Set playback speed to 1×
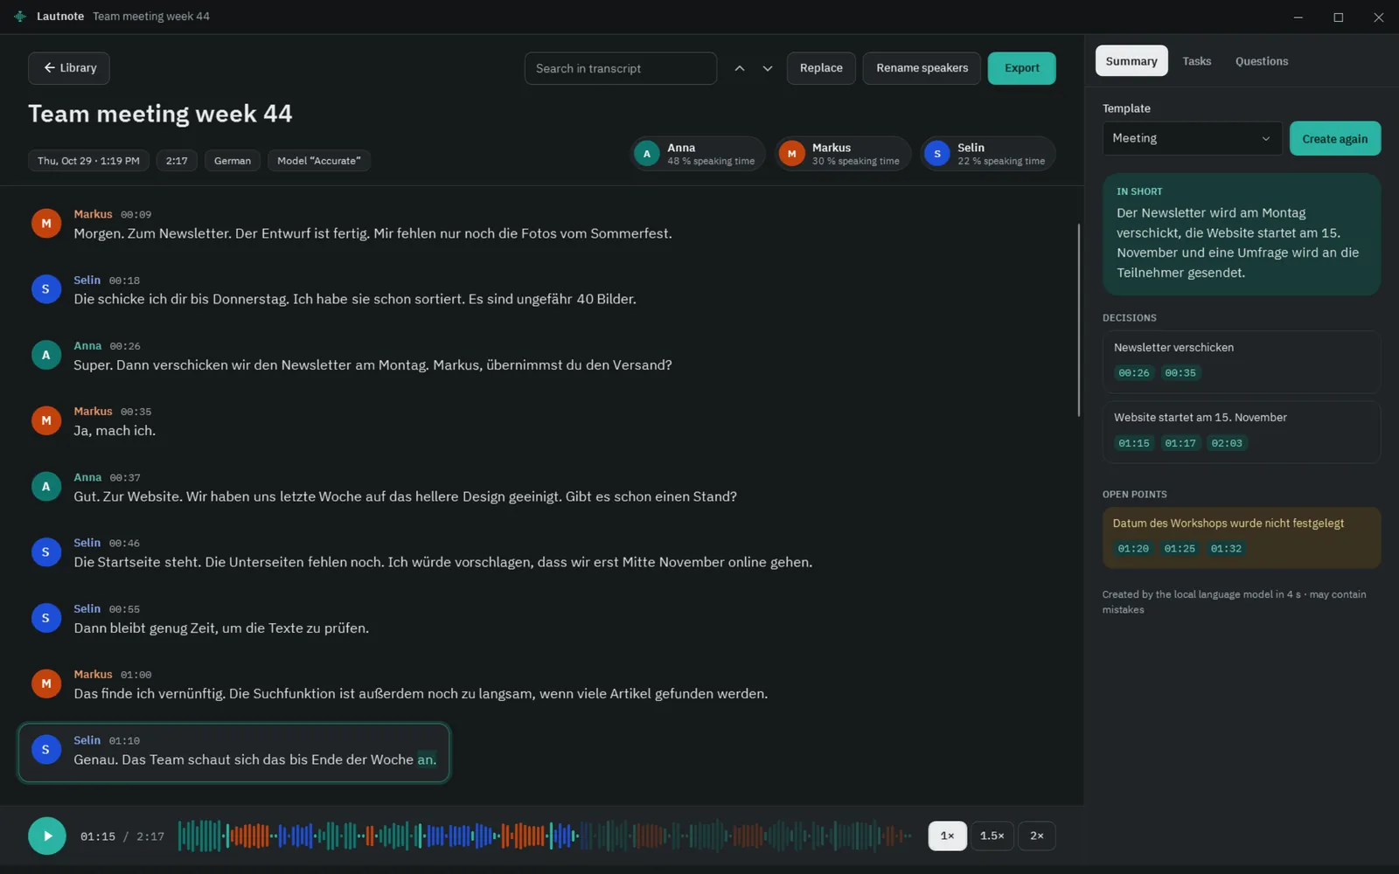 point(947,836)
